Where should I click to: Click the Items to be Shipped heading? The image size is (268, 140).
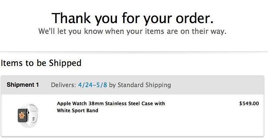(41, 63)
